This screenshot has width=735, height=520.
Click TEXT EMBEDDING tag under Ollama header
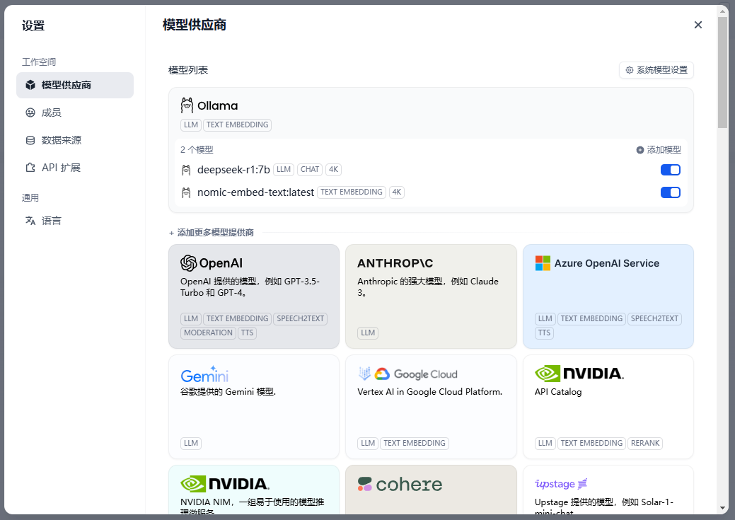pyautogui.click(x=237, y=125)
